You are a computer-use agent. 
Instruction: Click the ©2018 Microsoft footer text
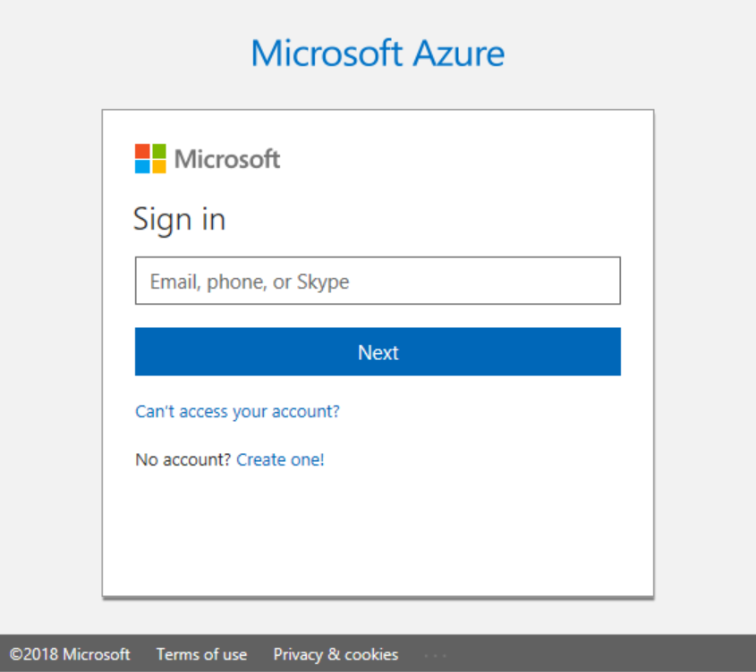tap(70, 654)
